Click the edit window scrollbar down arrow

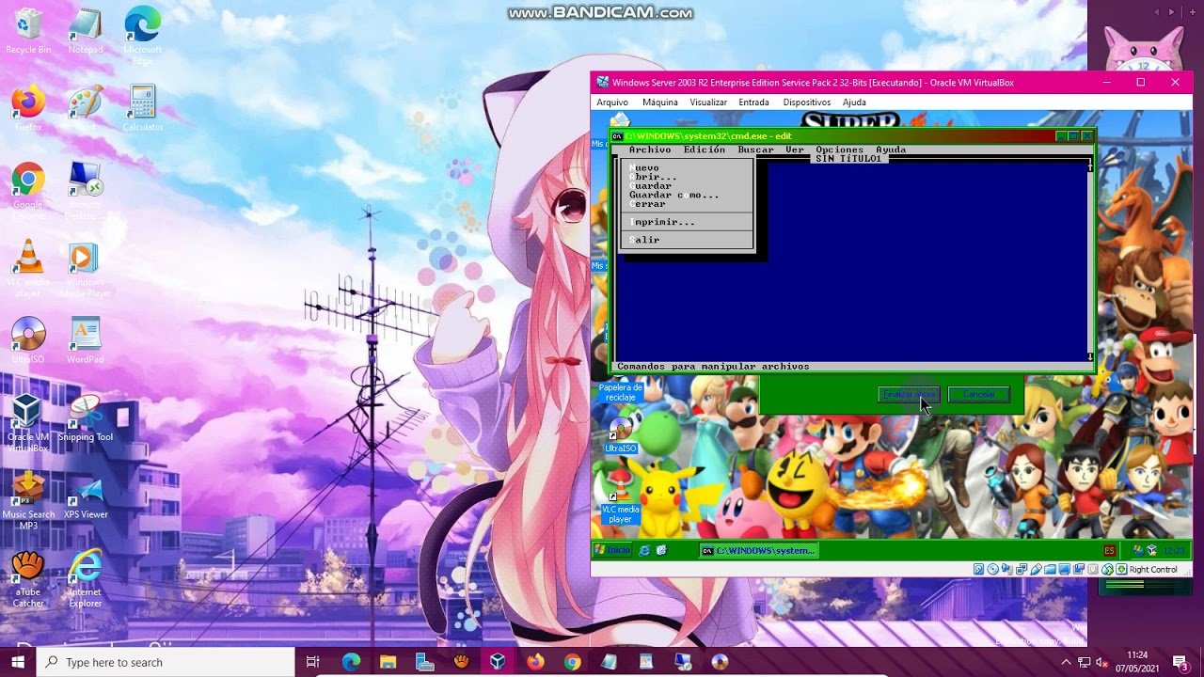click(x=1090, y=356)
